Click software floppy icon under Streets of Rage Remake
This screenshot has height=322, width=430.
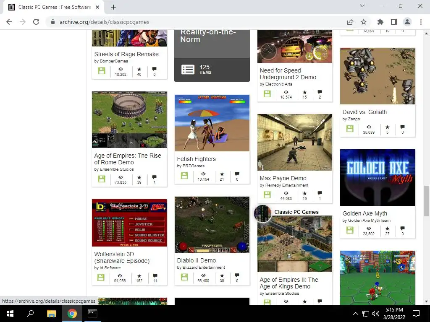coord(102,70)
